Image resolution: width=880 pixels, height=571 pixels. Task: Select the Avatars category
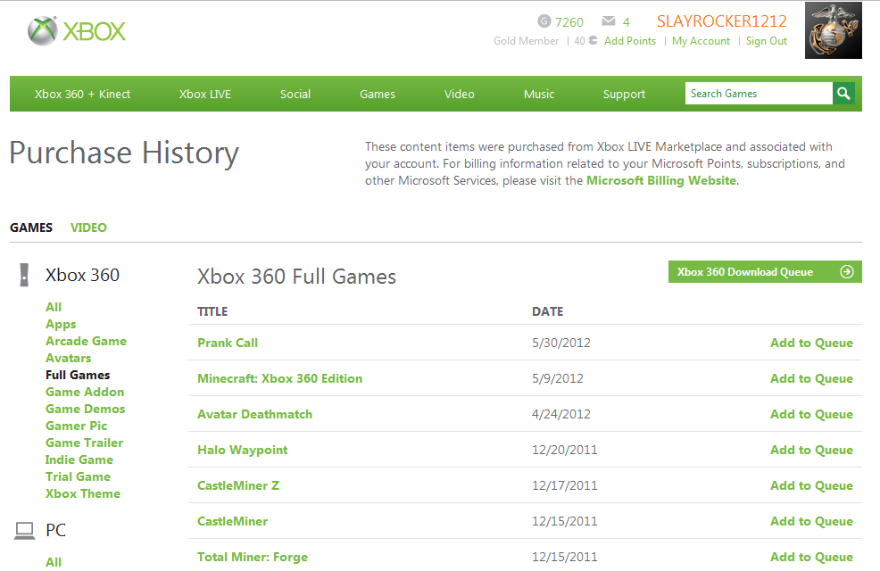pyautogui.click(x=68, y=358)
